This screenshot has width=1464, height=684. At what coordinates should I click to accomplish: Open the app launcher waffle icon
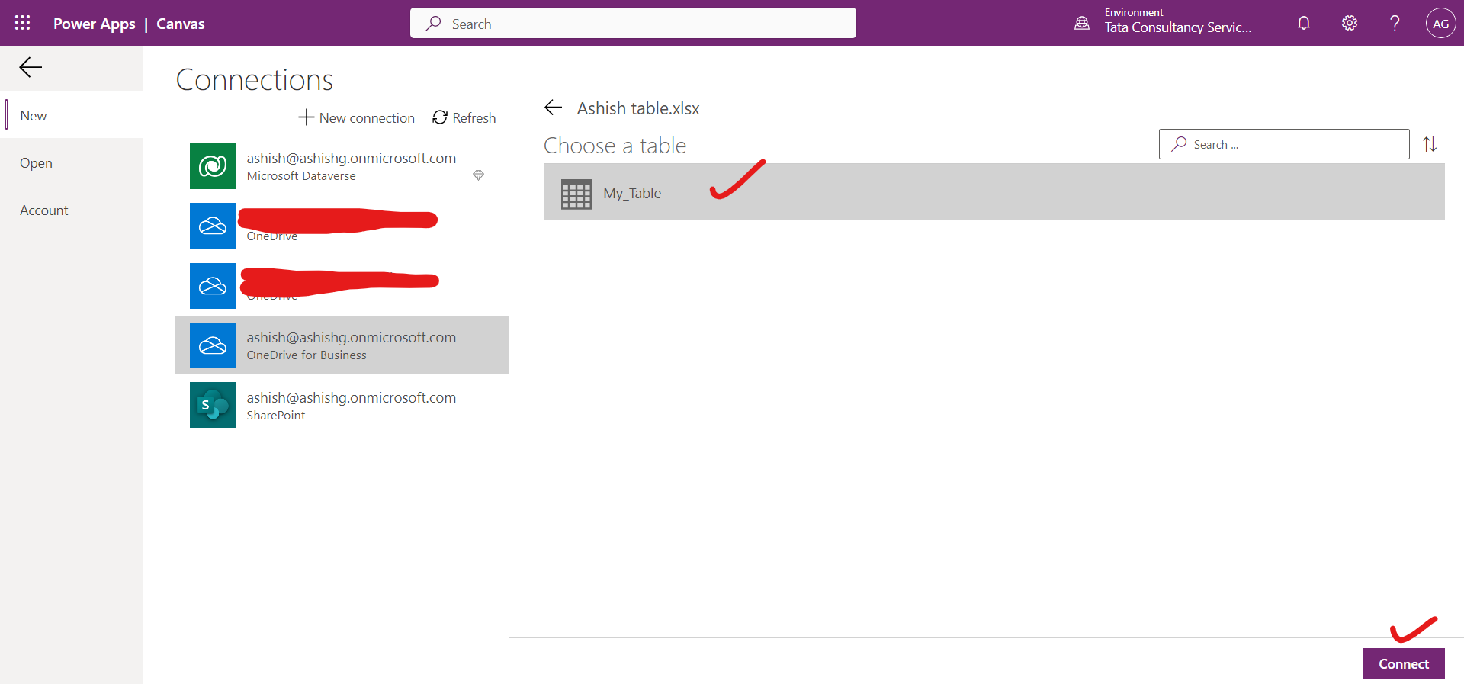(x=22, y=23)
